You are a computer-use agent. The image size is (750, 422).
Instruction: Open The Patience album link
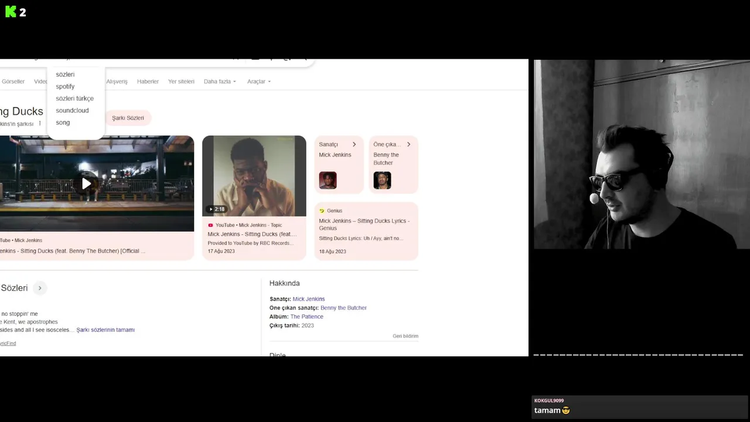click(x=306, y=316)
